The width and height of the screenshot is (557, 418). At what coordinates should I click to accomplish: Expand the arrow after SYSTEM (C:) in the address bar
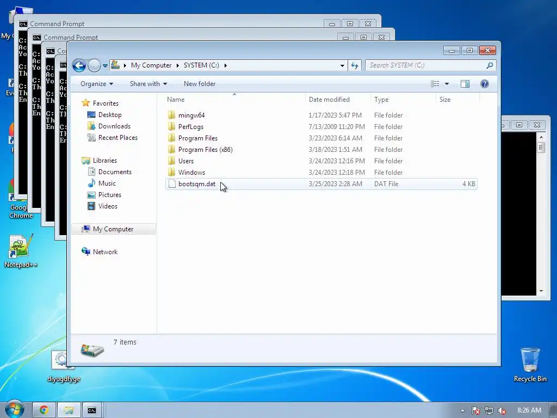(x=226, y=65)
